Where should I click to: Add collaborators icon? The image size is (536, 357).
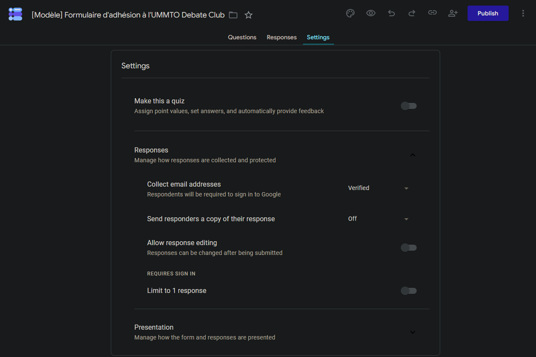point(453,13)
